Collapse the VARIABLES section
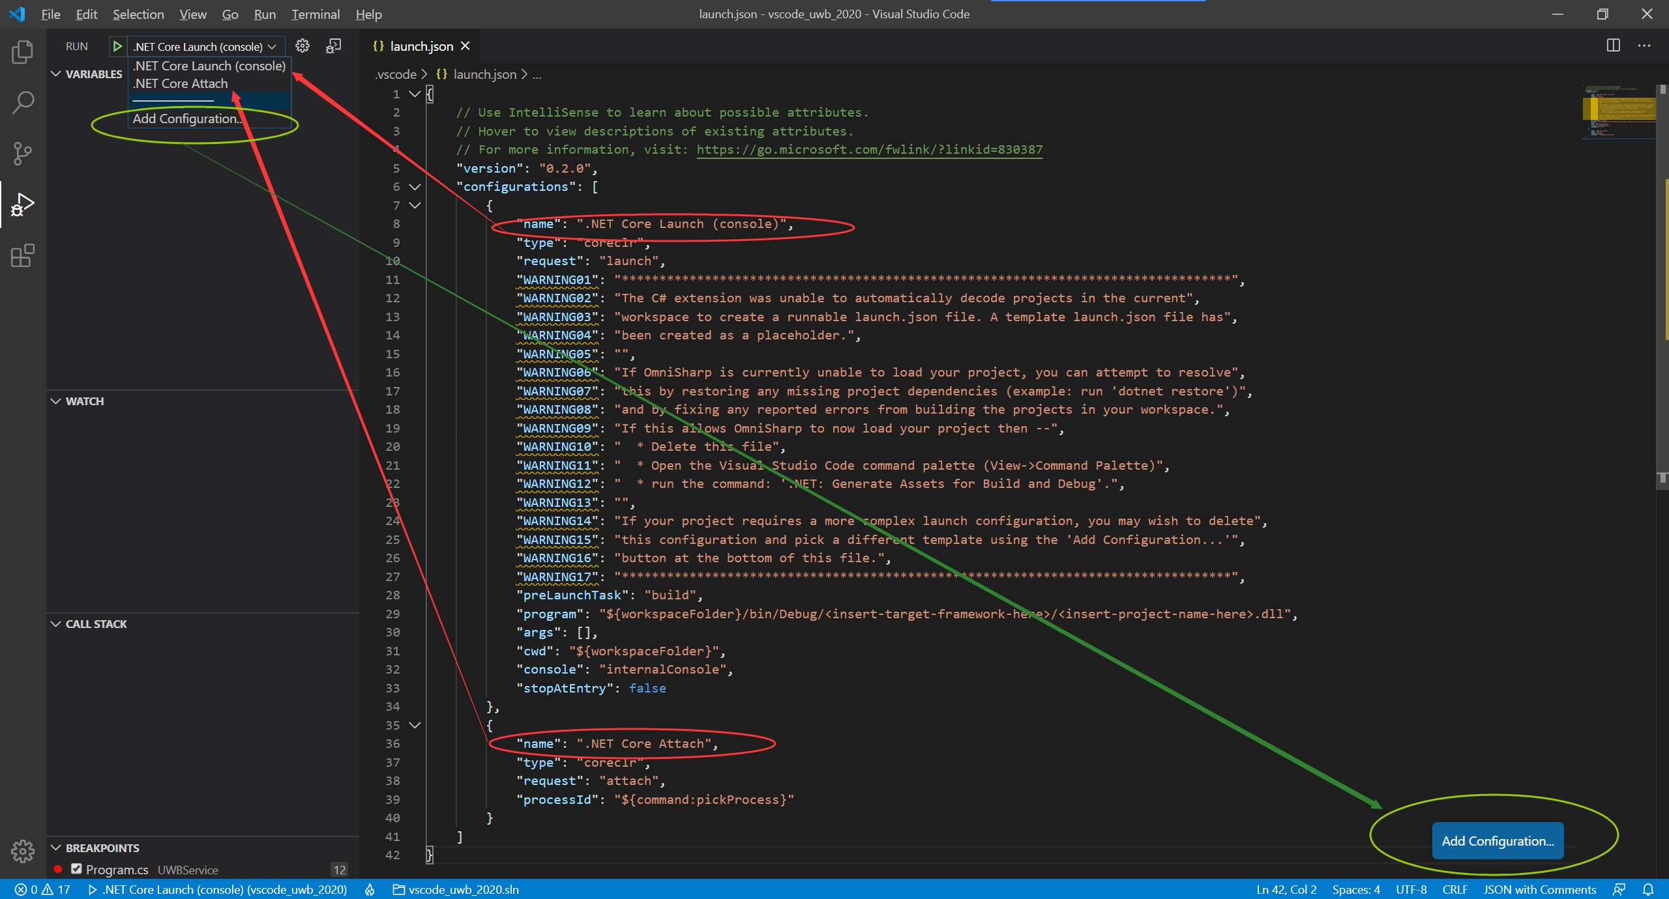This screenshot has width=1669, height=899. pos(56,74)
